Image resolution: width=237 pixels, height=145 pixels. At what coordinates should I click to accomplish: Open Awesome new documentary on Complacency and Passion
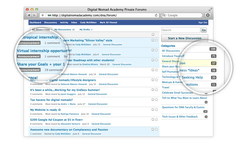tap(69, 130)
